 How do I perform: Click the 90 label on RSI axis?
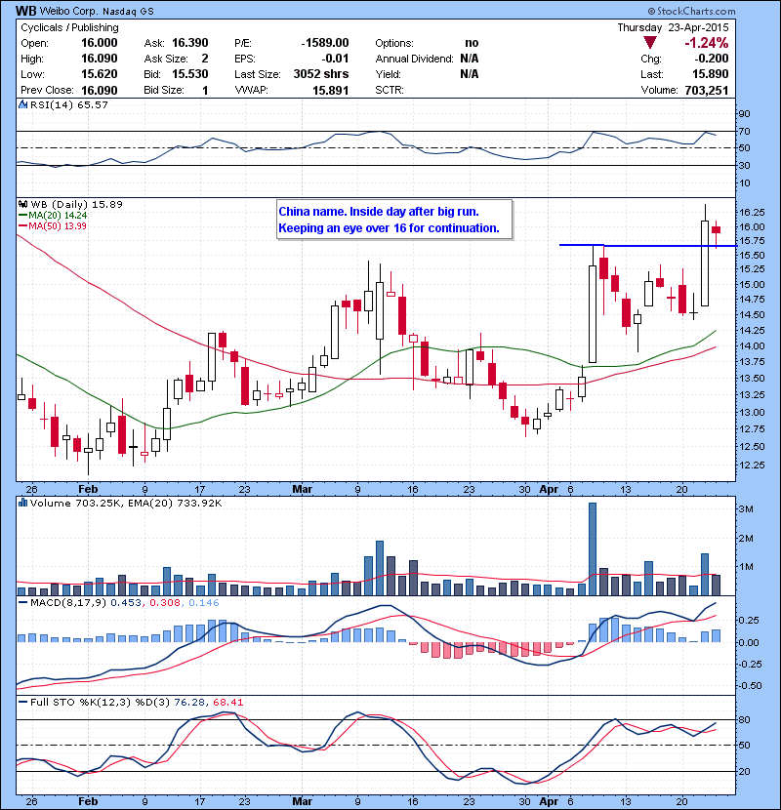(x=744, y=113)
